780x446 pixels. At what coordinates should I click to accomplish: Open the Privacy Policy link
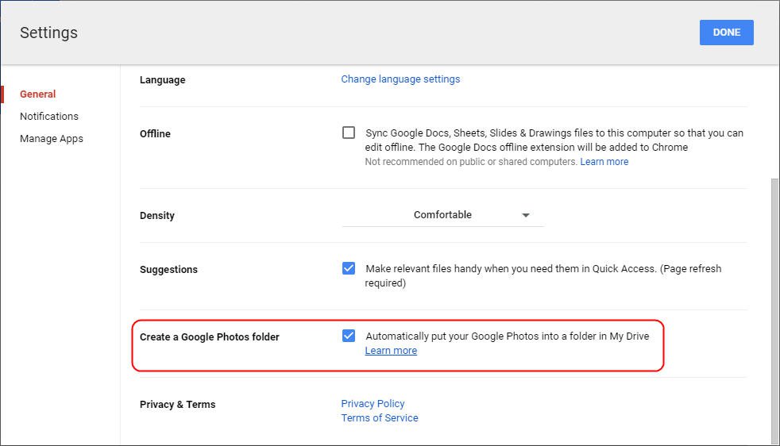pyautogui.click(x=373, y=403)
